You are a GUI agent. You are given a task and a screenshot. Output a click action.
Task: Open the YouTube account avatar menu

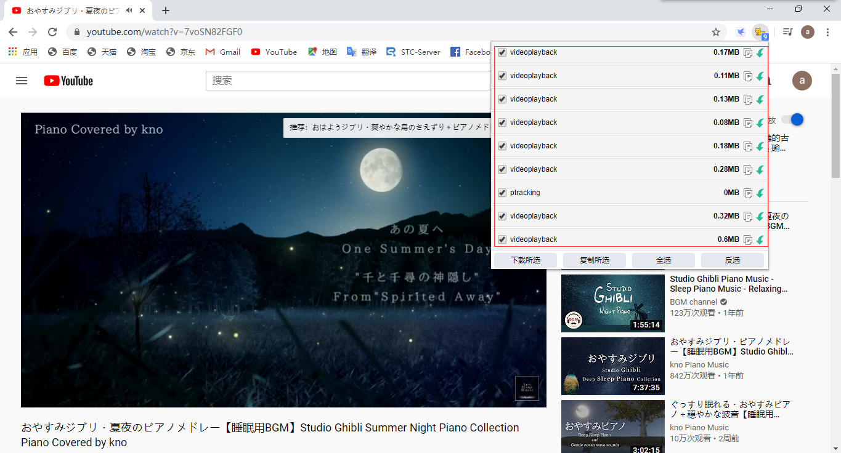802,81
